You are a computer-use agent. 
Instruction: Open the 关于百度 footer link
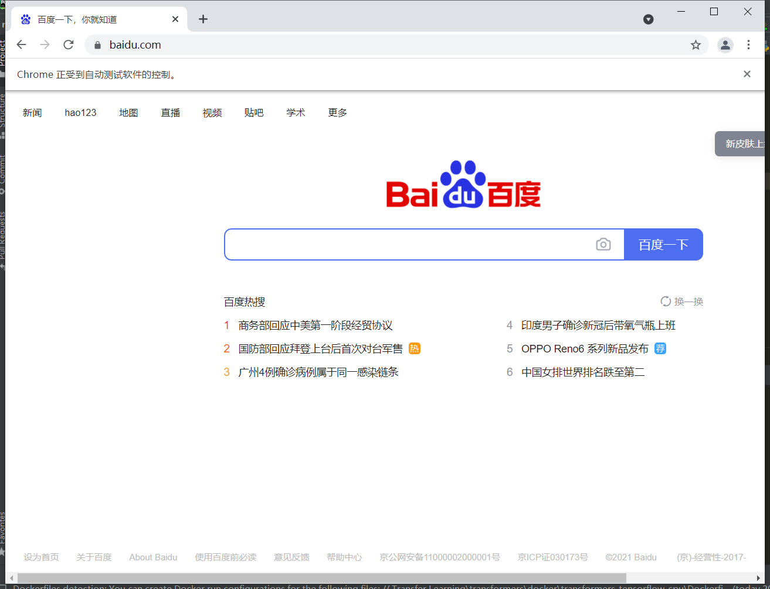94,557
